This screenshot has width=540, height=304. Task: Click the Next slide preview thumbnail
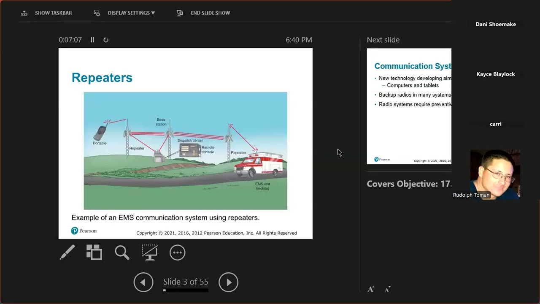coord(409,106)
